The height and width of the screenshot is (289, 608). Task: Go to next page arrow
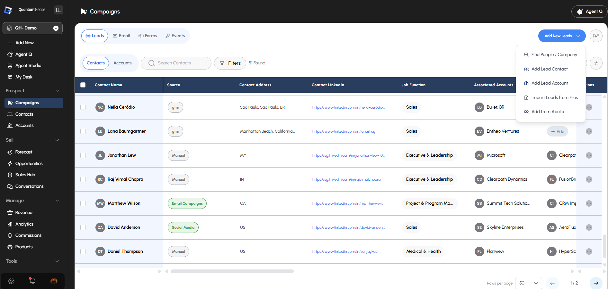596,283
